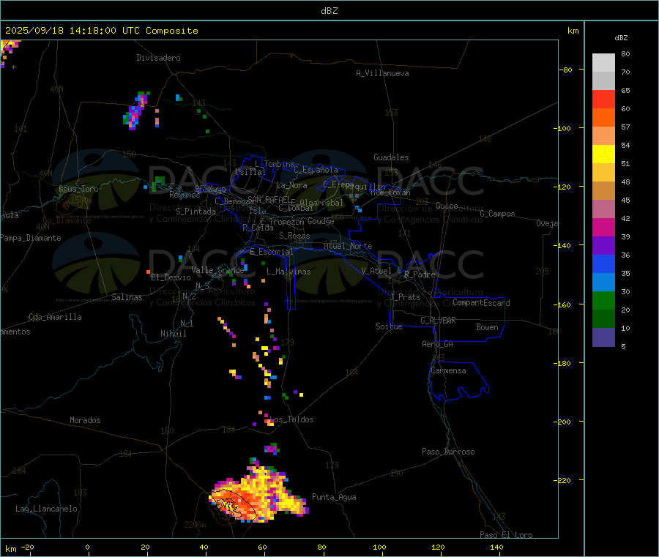Viewport: 659px width, 557px height.
Task: Click the El_Desvio location label
Action: click(171, 277)
